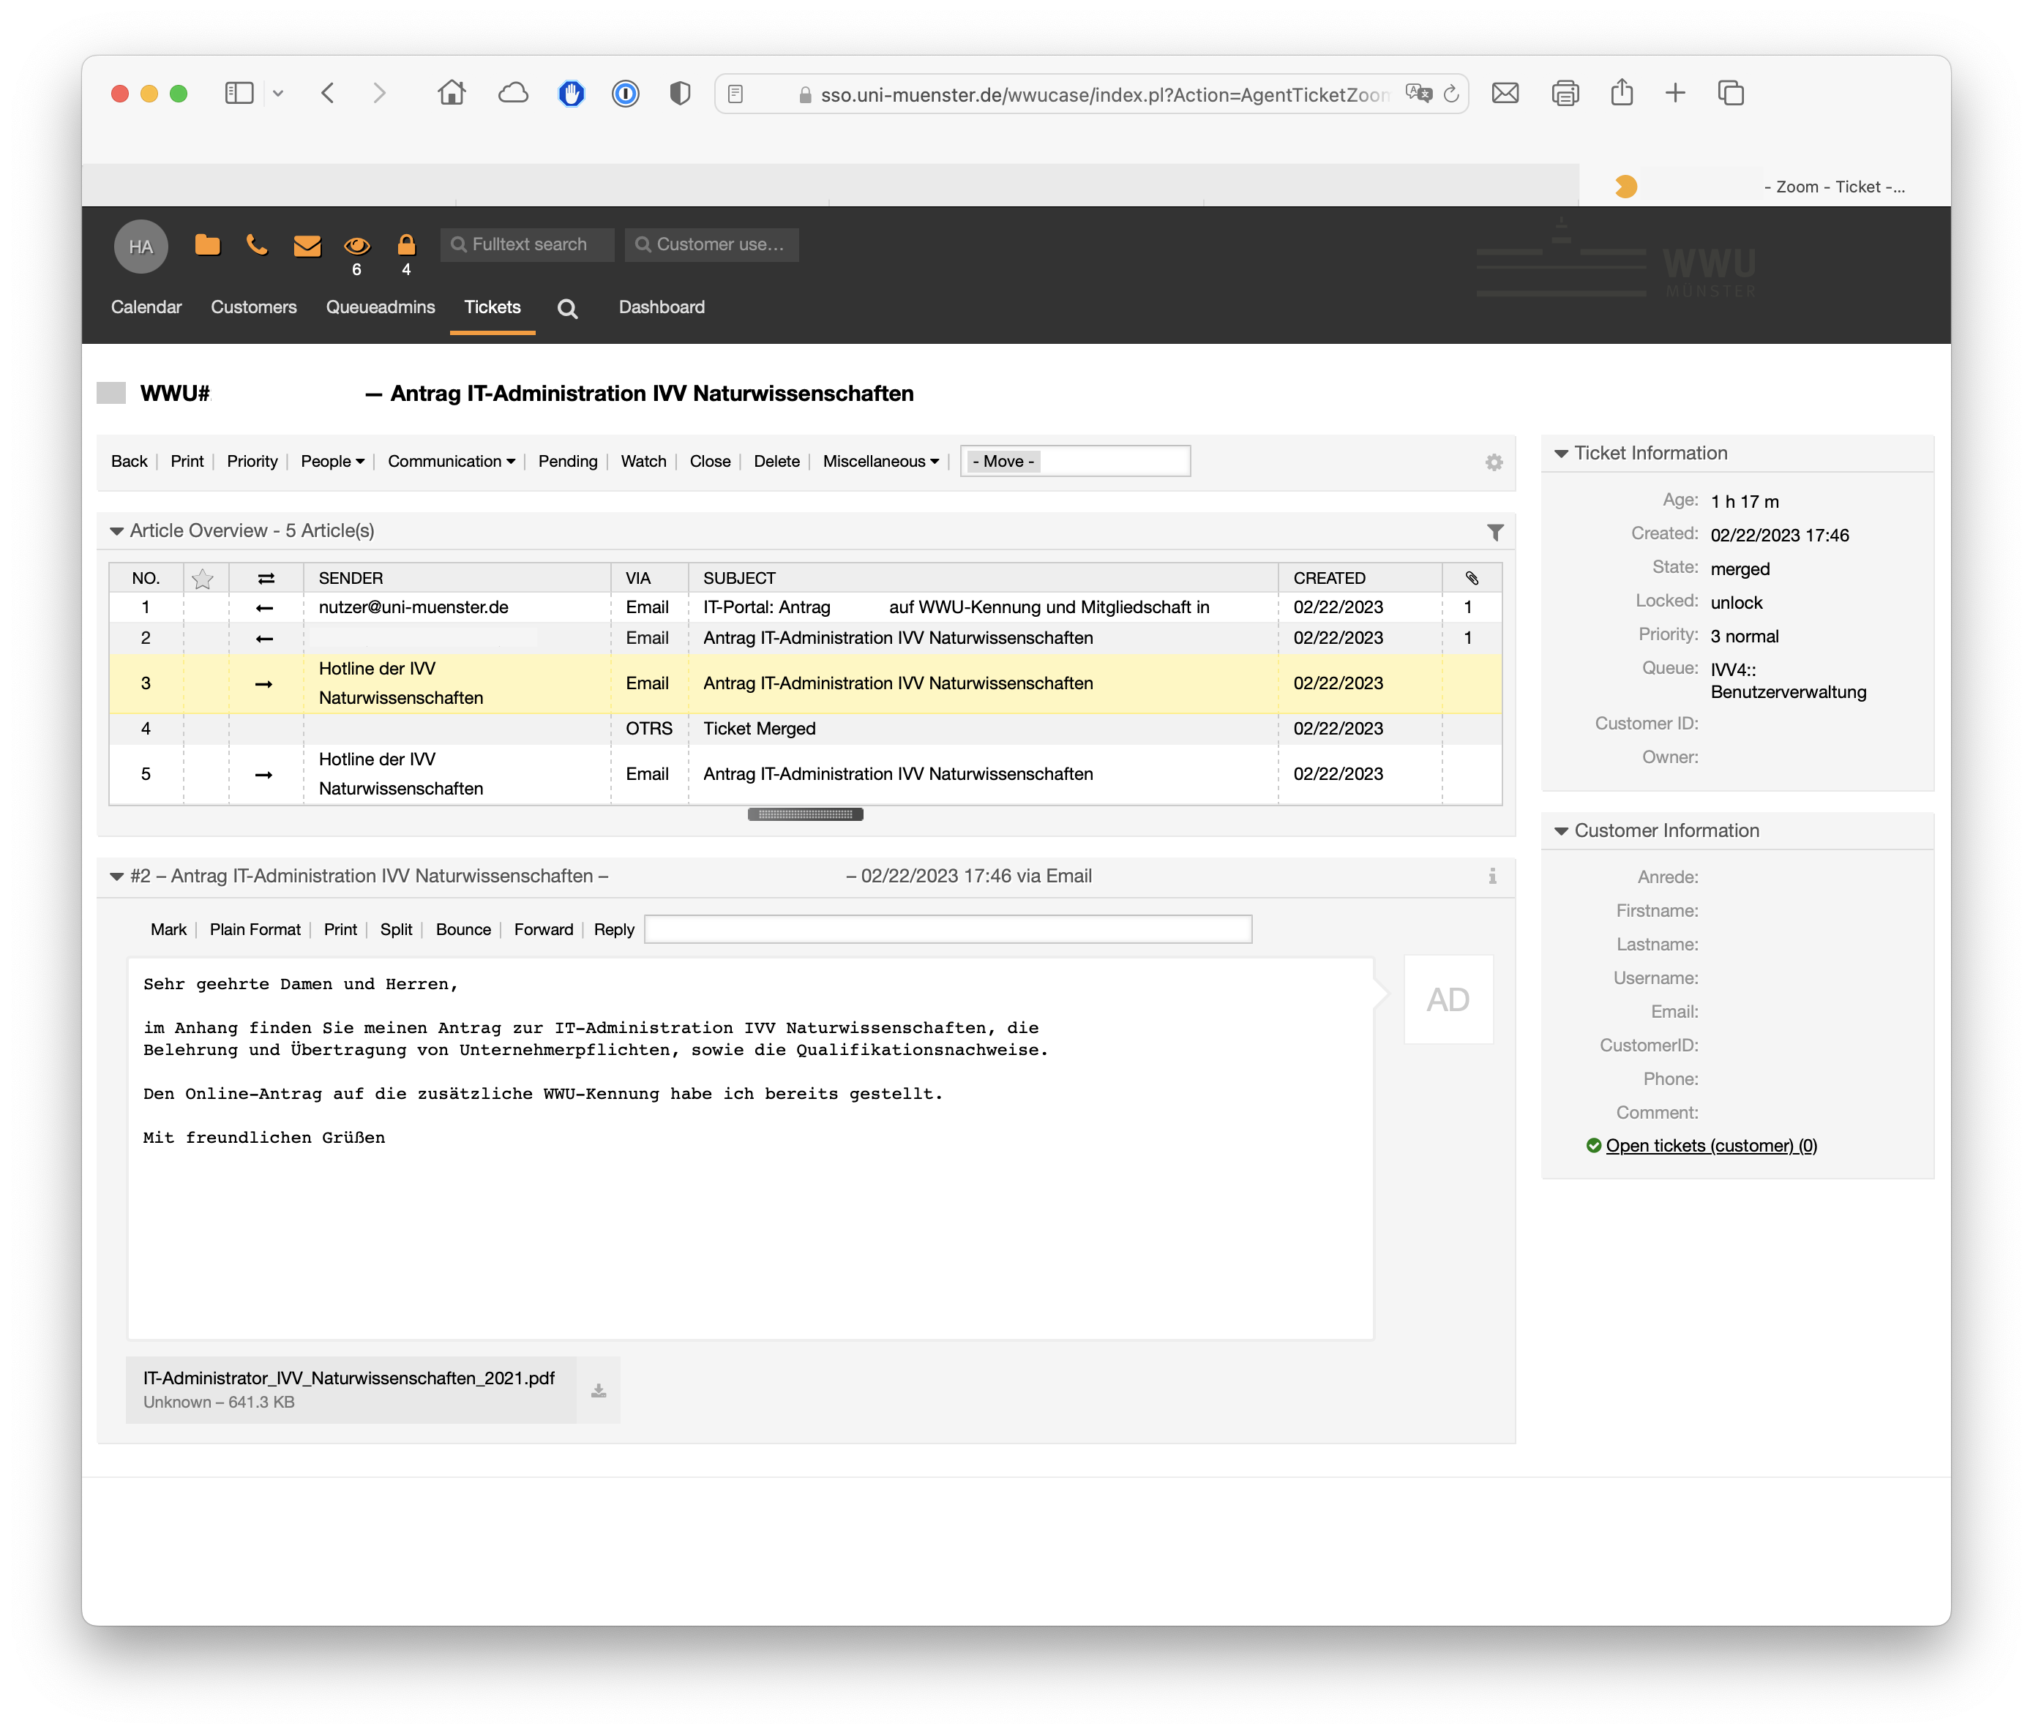Click the article filter funnel icon
Viewport: 2033px width, 1734px height.
[x=1494, y=532]
